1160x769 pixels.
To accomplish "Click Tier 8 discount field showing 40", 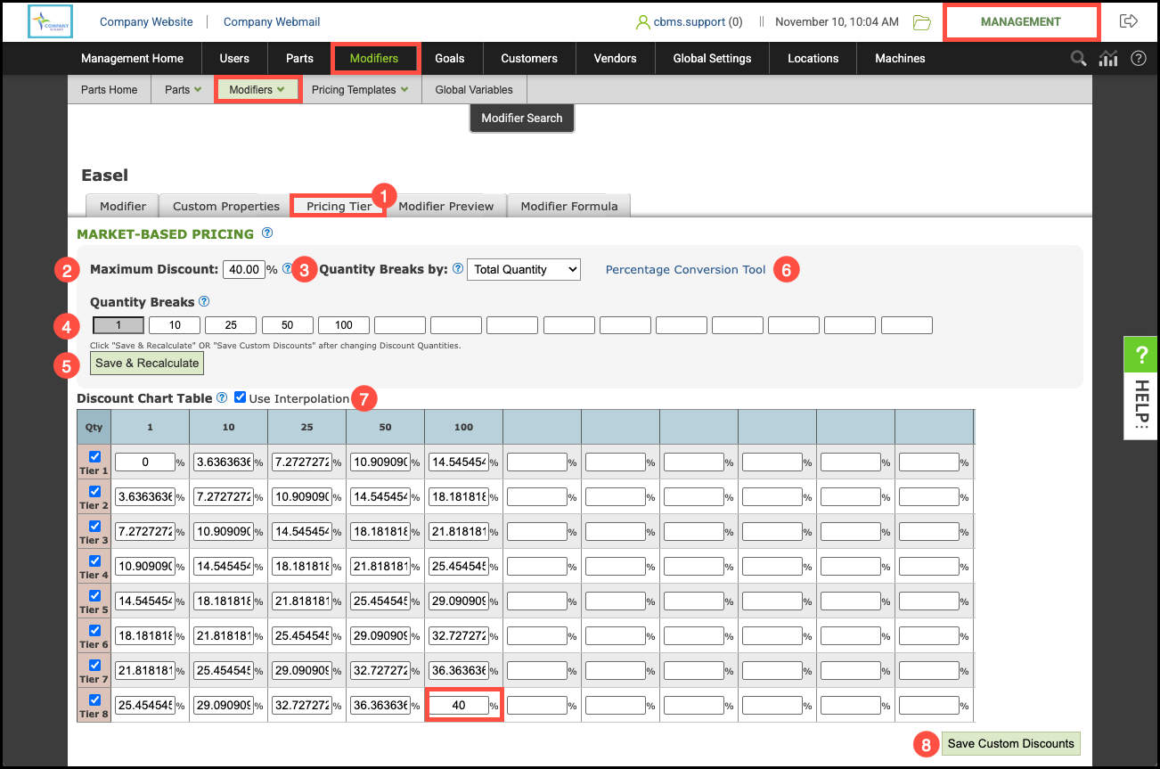I will tap(459, 706).
